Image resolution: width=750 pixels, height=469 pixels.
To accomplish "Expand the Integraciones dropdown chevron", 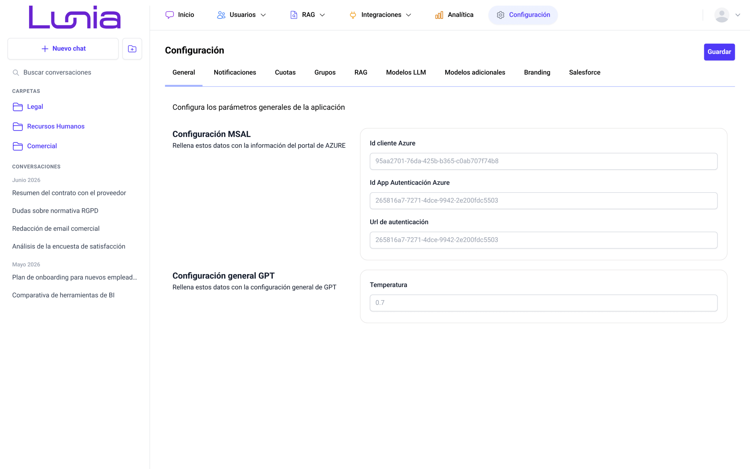I will pos(408,15).
